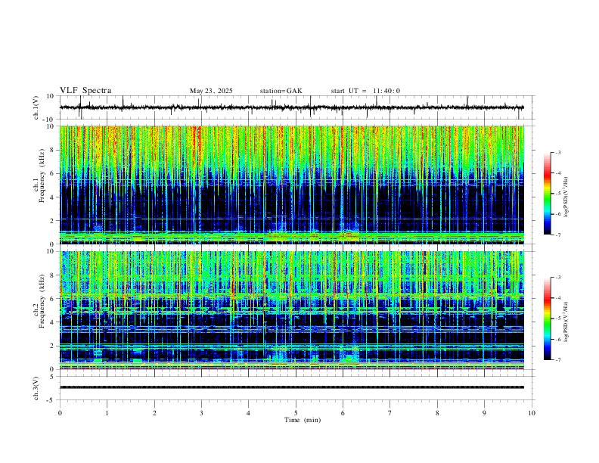Click the "-5" tick on ch.3(V) axis
The image size is (599, 463).
pyautogui.click(x=51, y=400)
